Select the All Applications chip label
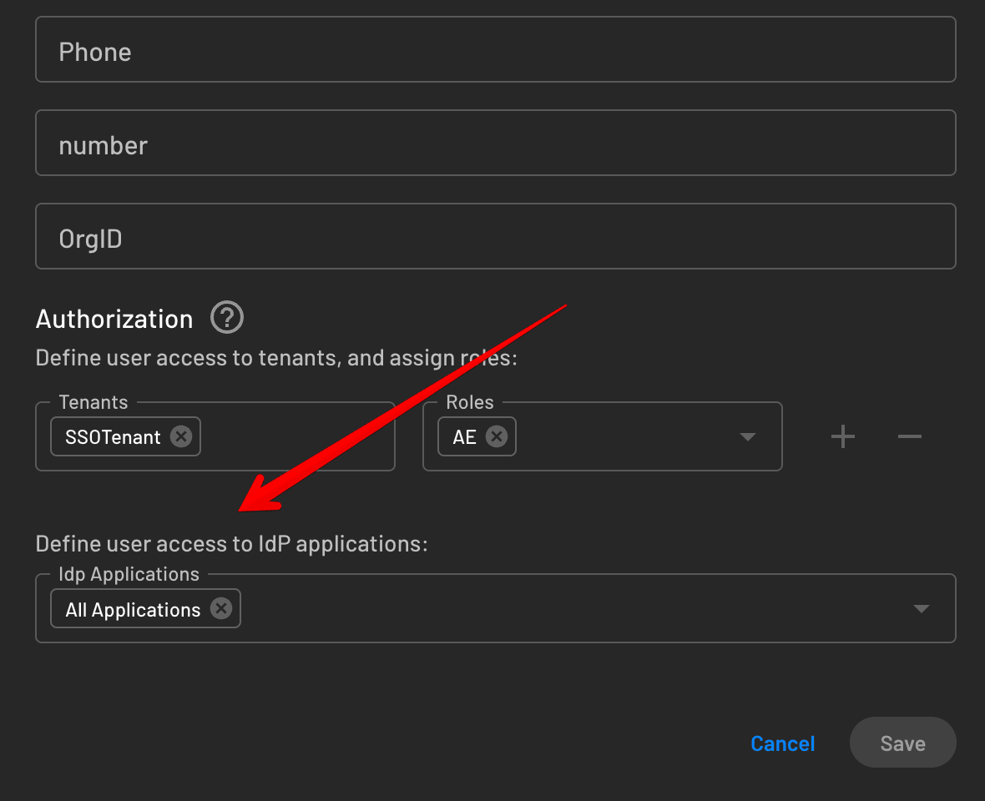This screenshot has width=985, height=801. [x=133, y=610]
